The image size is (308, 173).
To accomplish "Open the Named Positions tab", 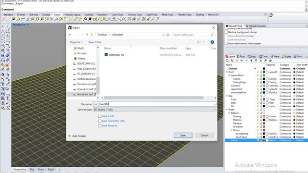I will [256, 26].
